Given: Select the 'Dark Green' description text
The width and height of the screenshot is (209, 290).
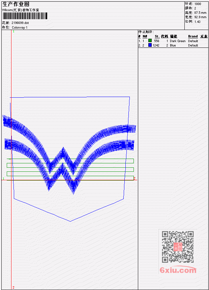Looking at the screenshot, I should click(178, 41).
